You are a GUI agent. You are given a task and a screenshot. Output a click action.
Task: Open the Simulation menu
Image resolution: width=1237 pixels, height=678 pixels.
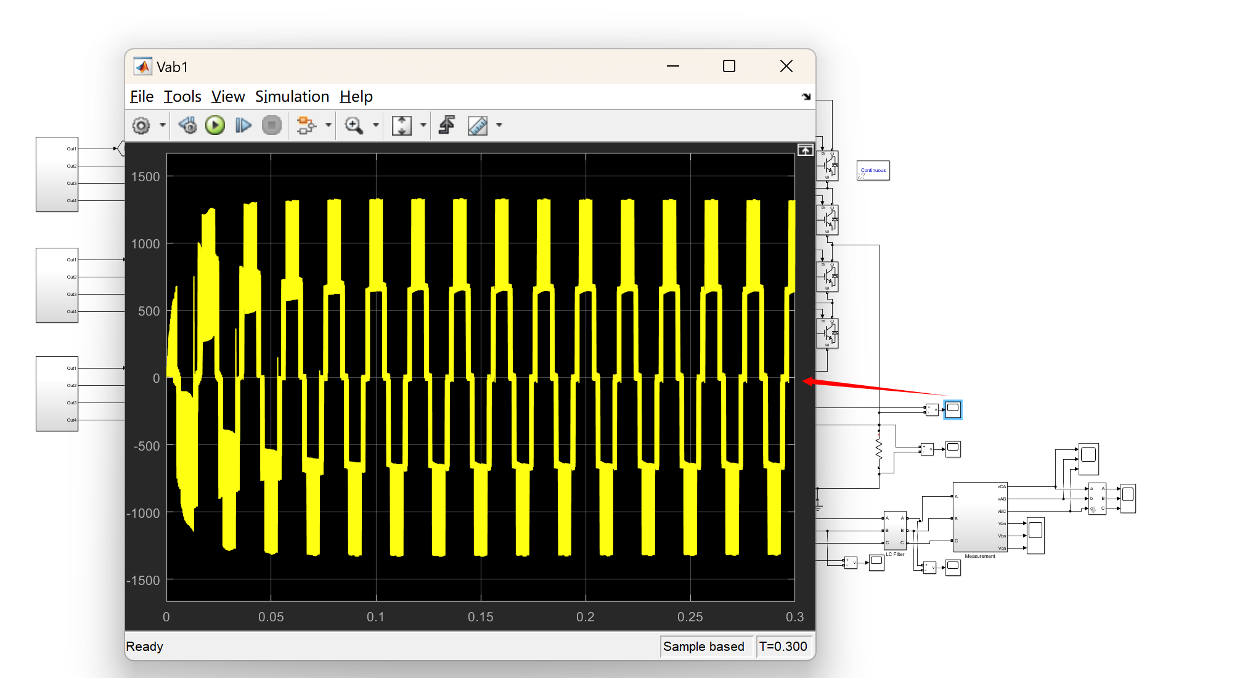(292, 97)
